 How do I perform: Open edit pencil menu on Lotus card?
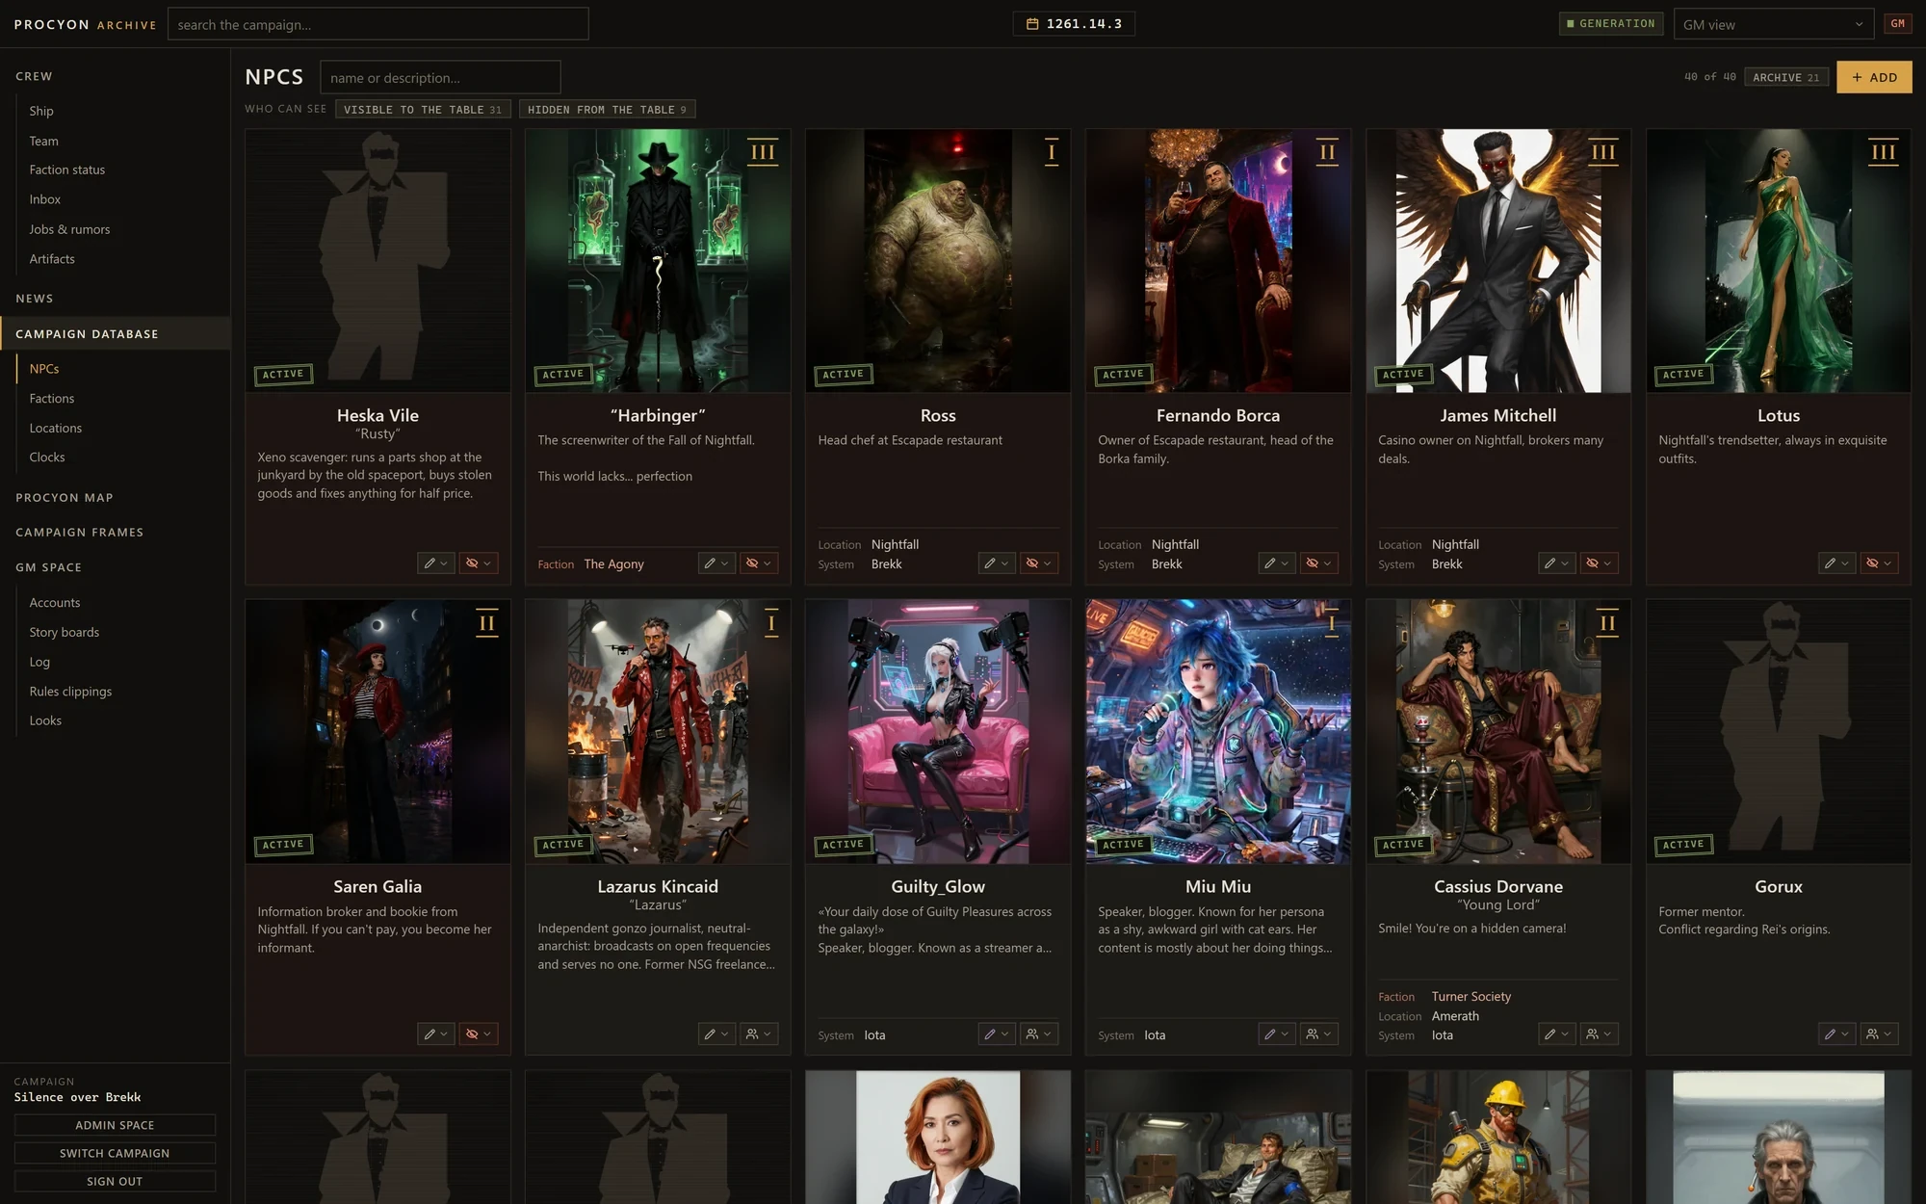point(1836,563)
